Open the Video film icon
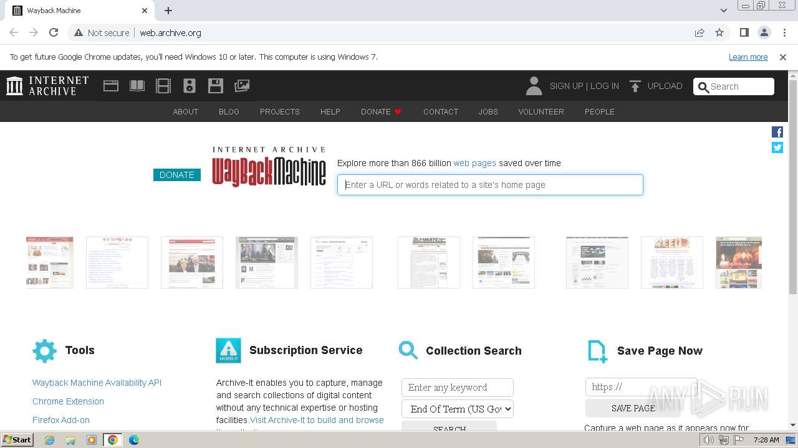 tap(163, 86)
